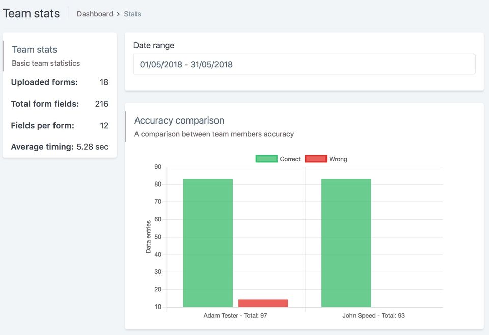Select the Stats breadcrumb item
This screenshot has height=335, width=489.
[x=132, y=14]
